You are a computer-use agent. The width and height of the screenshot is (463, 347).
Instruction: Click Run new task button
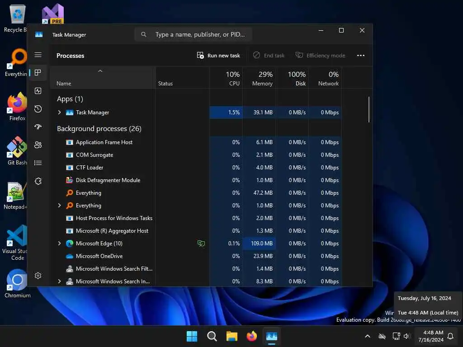218,56
